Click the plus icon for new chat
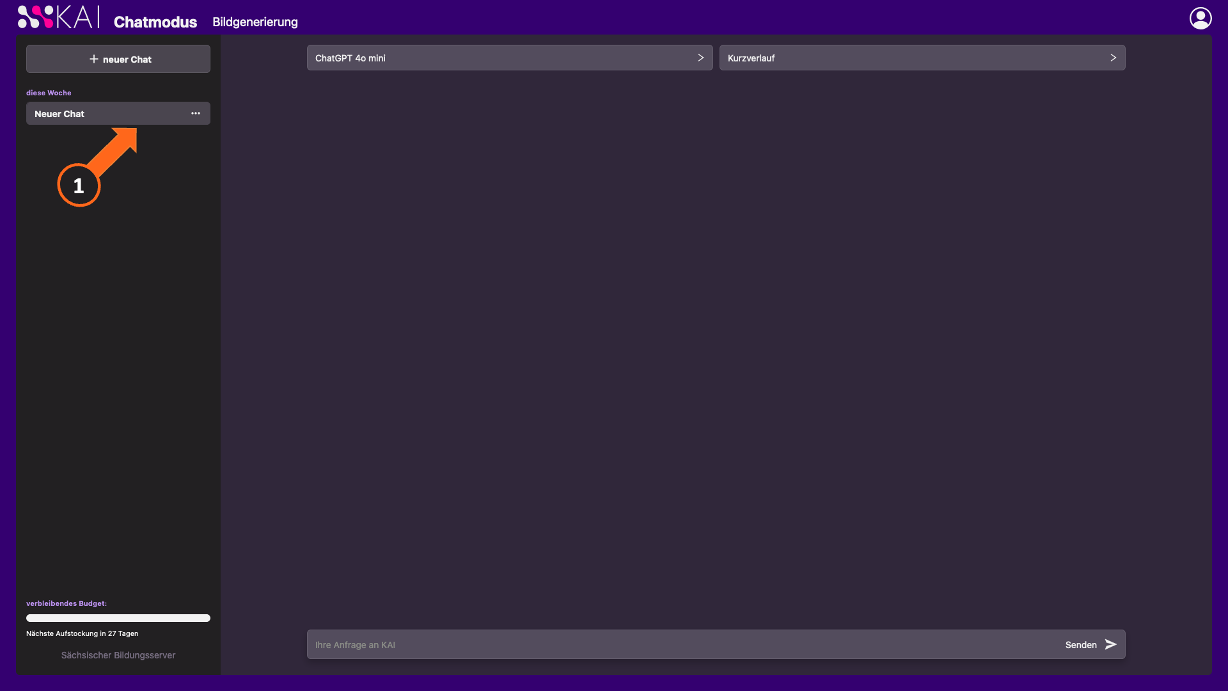This screenshot has width=1228, height=691. (x=94, y=59)
